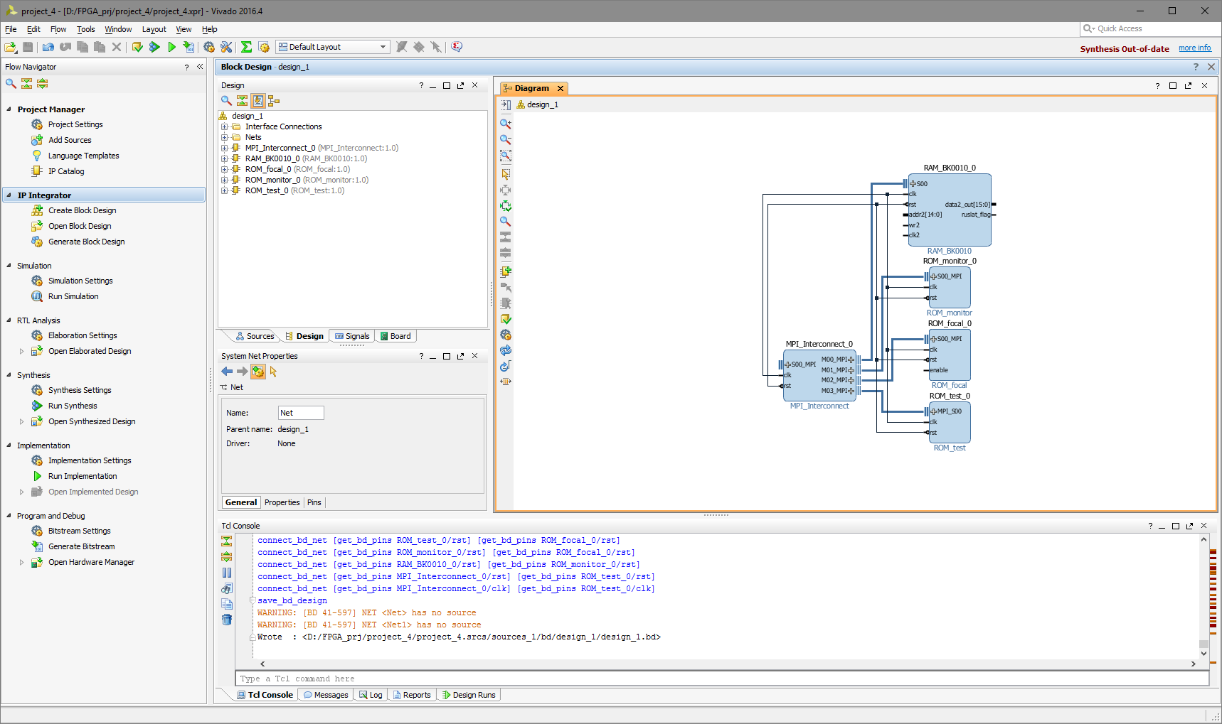Image resolution: width=1222 pixels, height=724 pixels.
Task: Click the Regenerate Layout icon beside the diagram
Action: [x=506, y=350]
